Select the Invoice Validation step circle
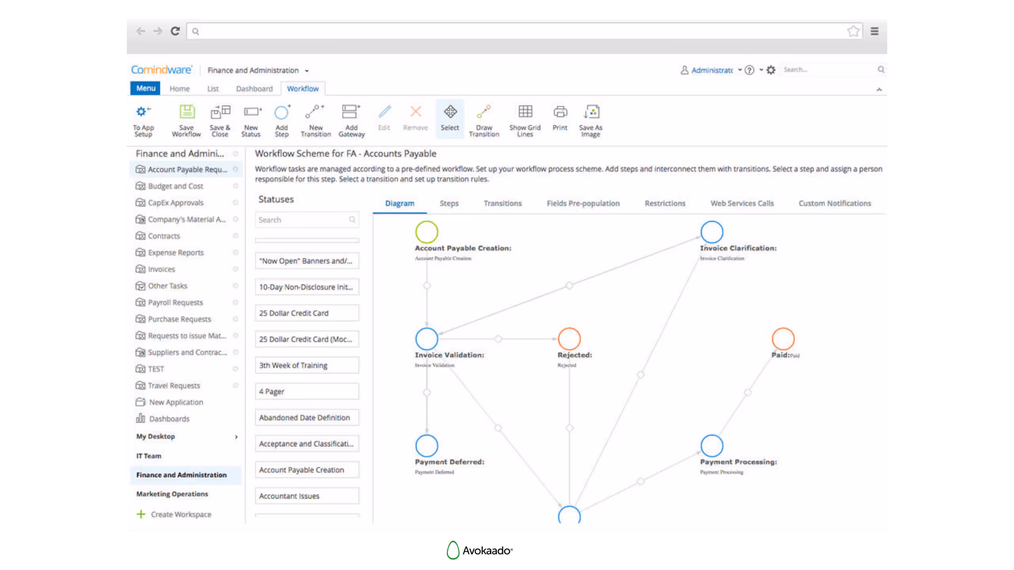Viewport: 1014px width, 570px height. (x=427, y=339)
